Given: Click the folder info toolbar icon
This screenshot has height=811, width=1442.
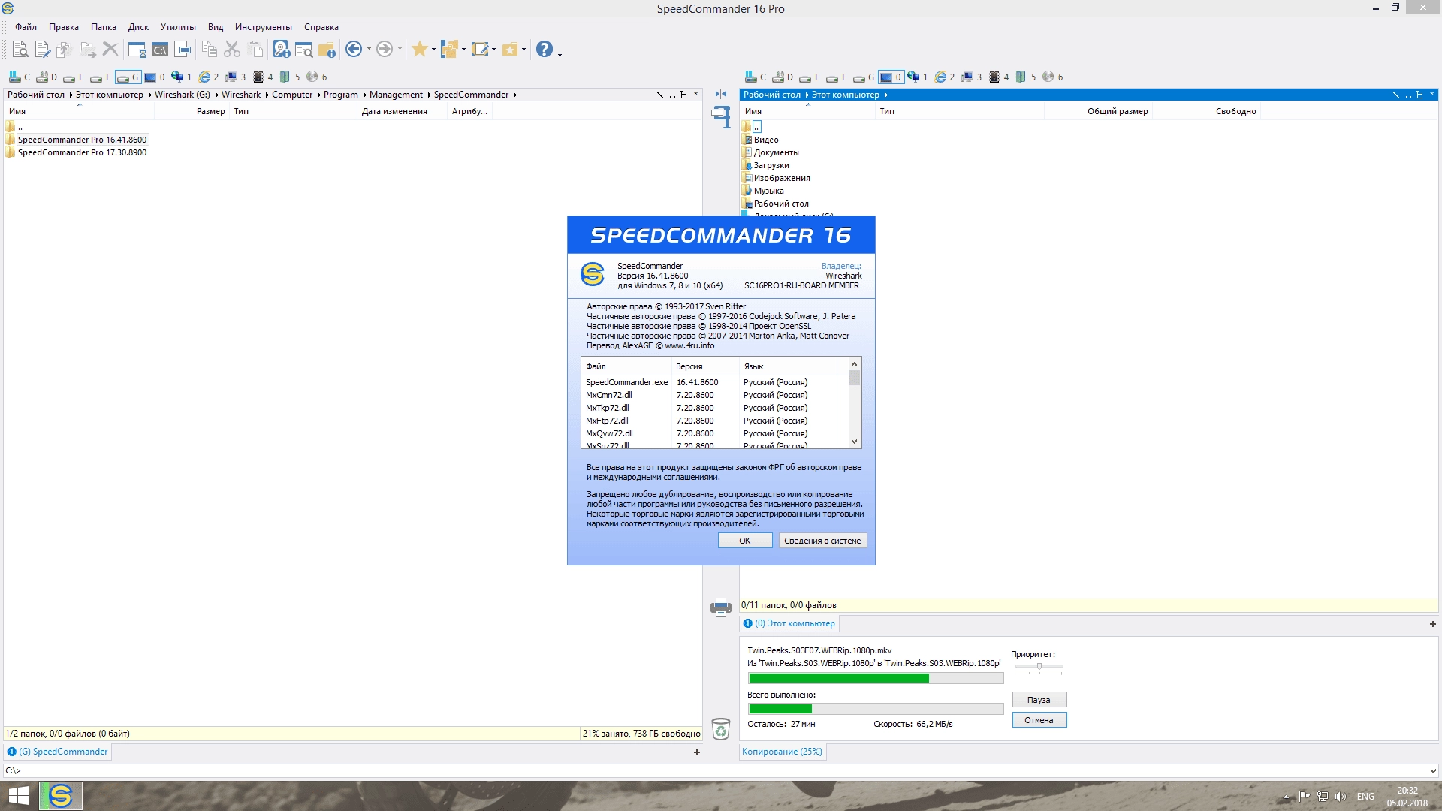Looking at the screenshot, I should (327, 50).
